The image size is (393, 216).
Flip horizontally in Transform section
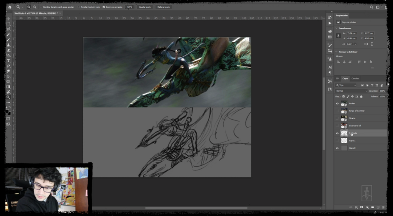click(366, 44)
